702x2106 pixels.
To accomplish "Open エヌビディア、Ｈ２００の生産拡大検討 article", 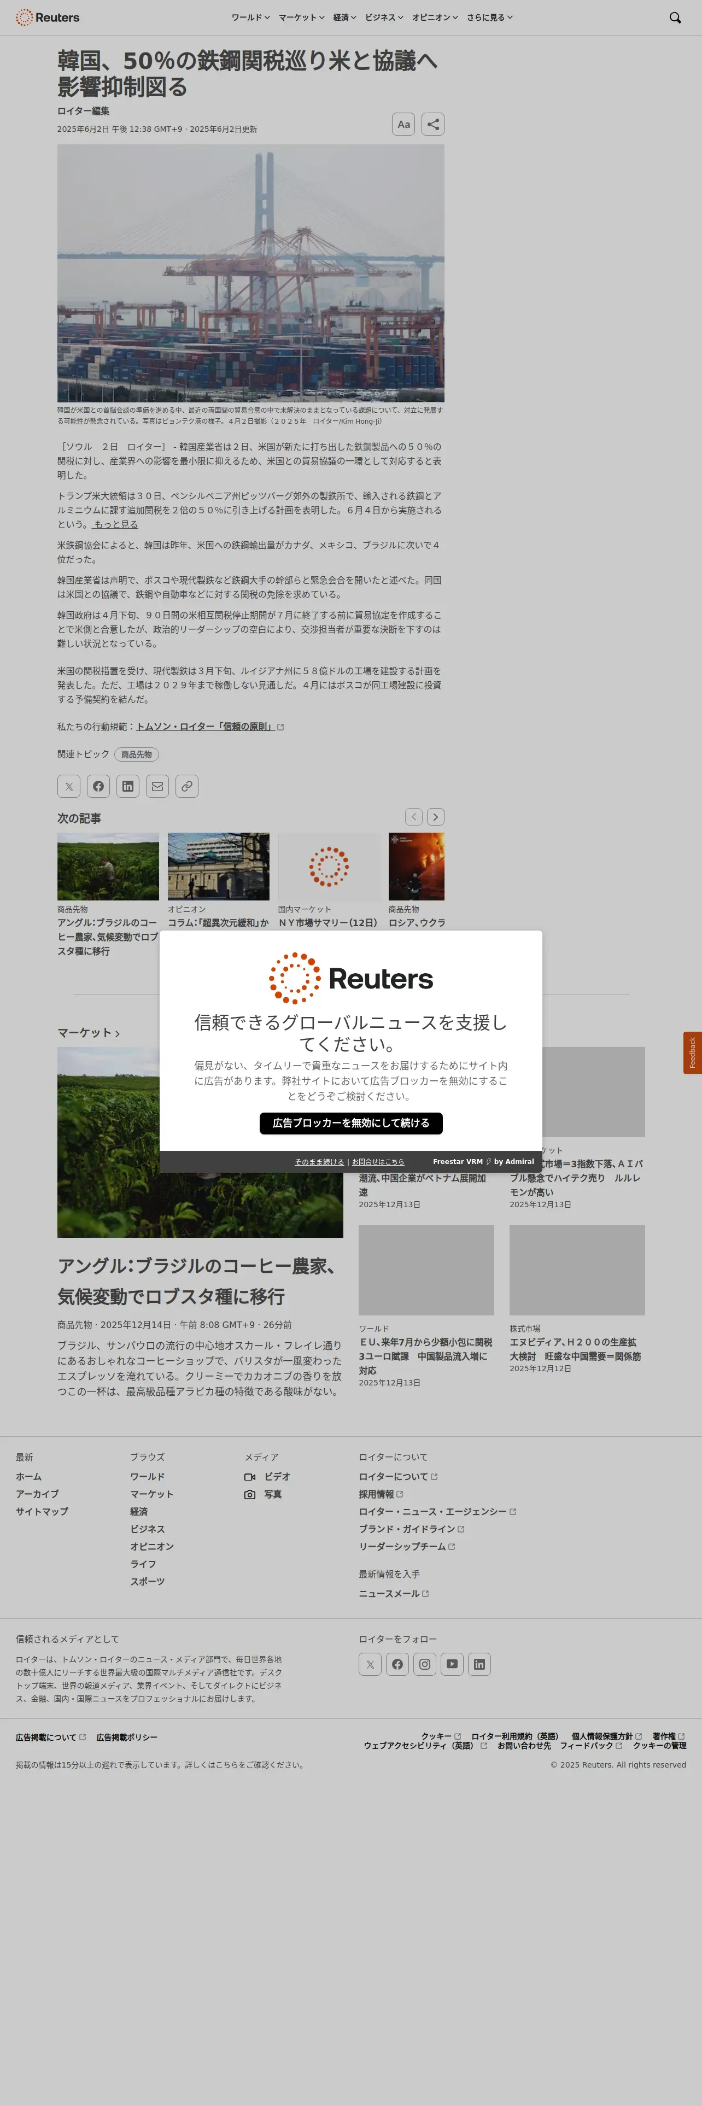I will click(x=575, y=1349).
